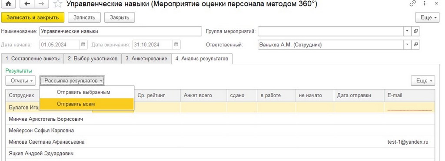Image resolution: width=445 pixels, height=161 pixels.
Task: Click the Группа мероприятий field
Action: 331,31
